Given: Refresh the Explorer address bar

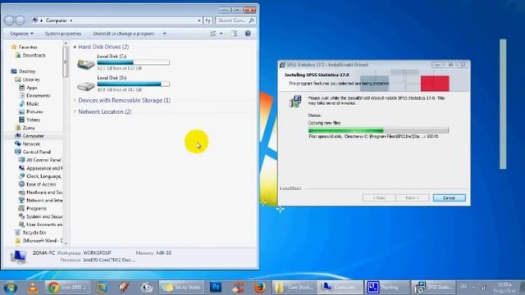Looking at the screenshot, I should (208, 20).
